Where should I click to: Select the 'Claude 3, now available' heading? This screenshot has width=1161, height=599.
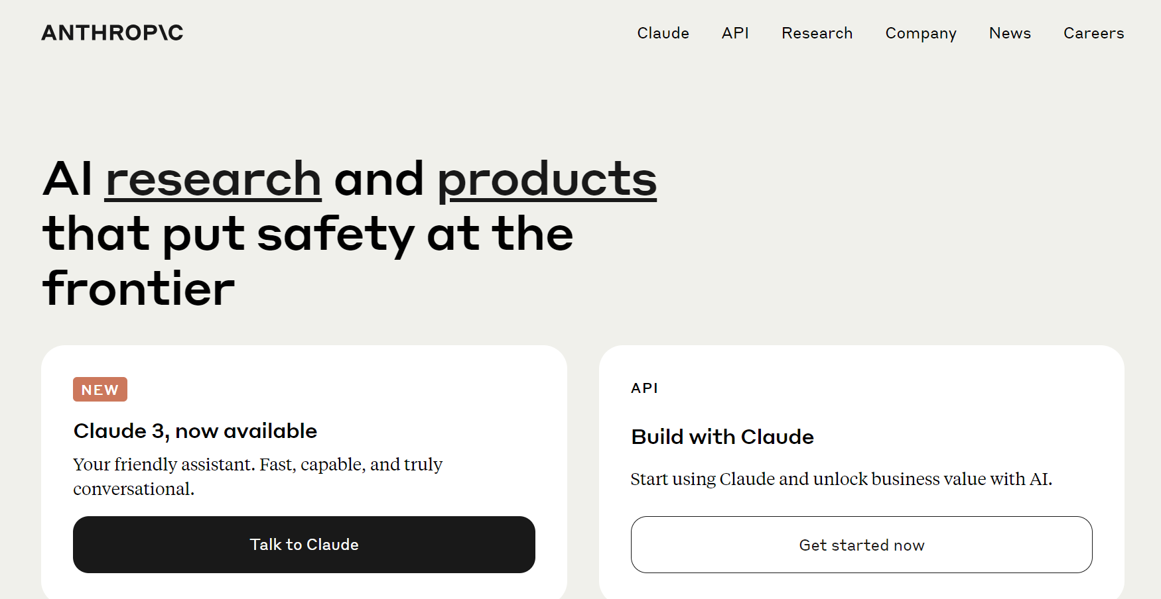point(195,431)
